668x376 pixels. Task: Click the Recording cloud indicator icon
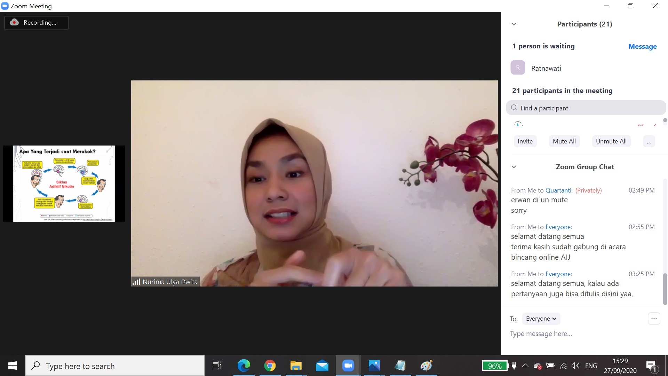tap(14, 22)
